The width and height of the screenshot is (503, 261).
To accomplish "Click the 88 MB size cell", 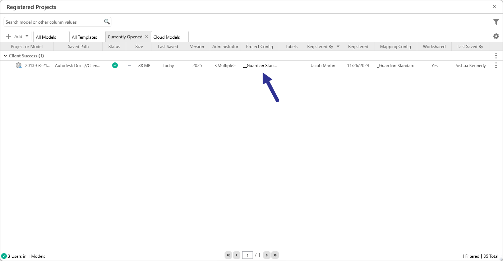I will tap(144, 66).
